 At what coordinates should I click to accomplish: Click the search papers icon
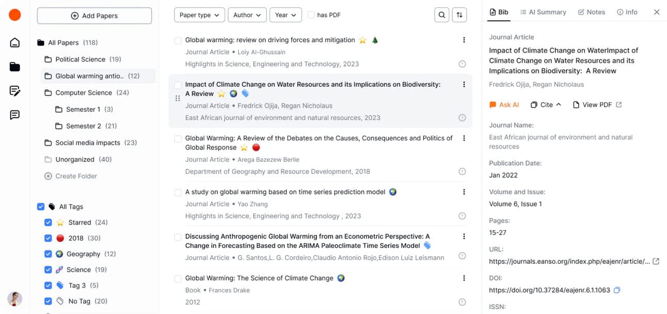point(442,15)
